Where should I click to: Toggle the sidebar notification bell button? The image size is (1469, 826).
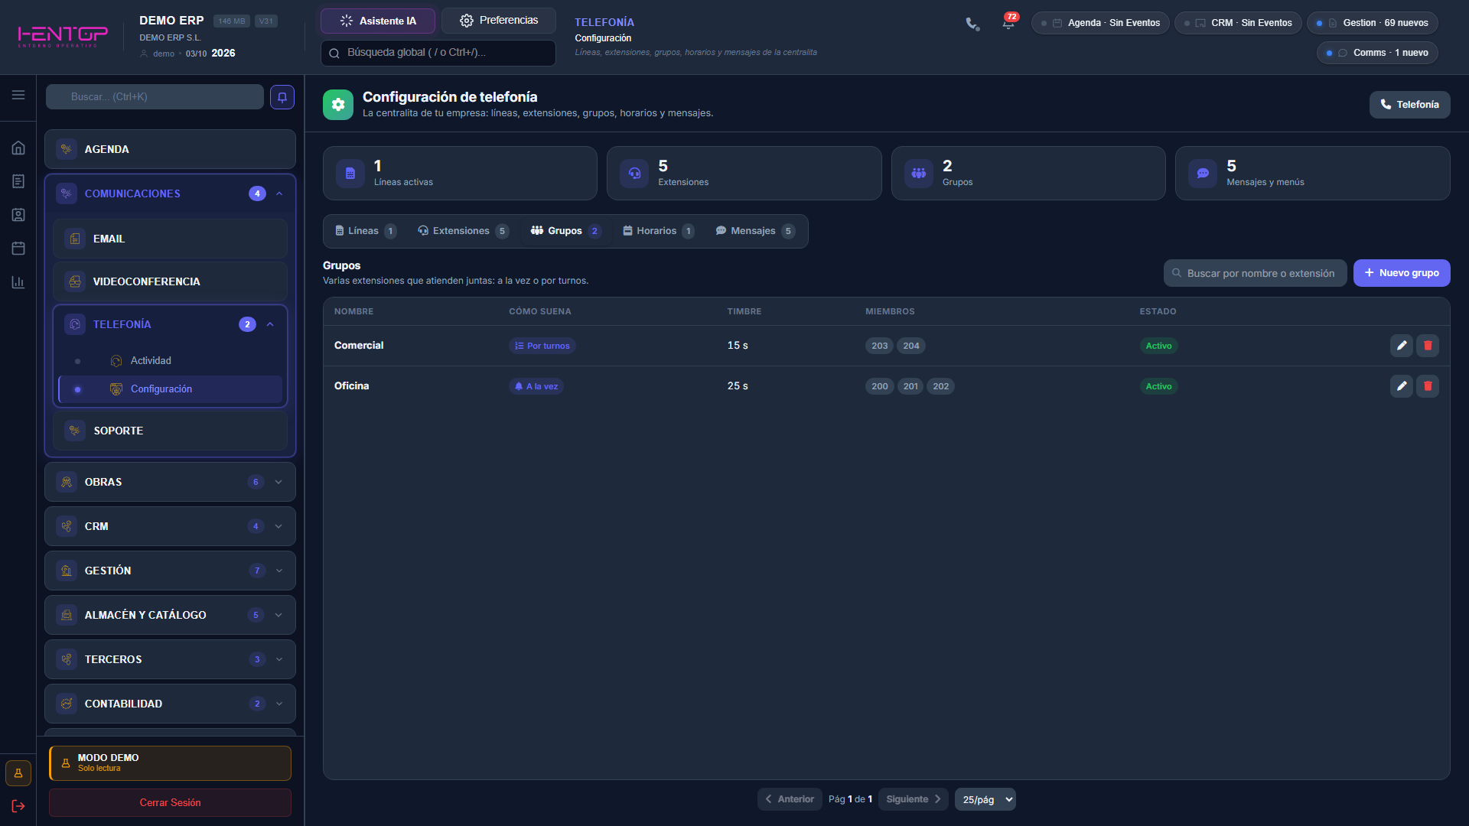[x=282, y=97]
